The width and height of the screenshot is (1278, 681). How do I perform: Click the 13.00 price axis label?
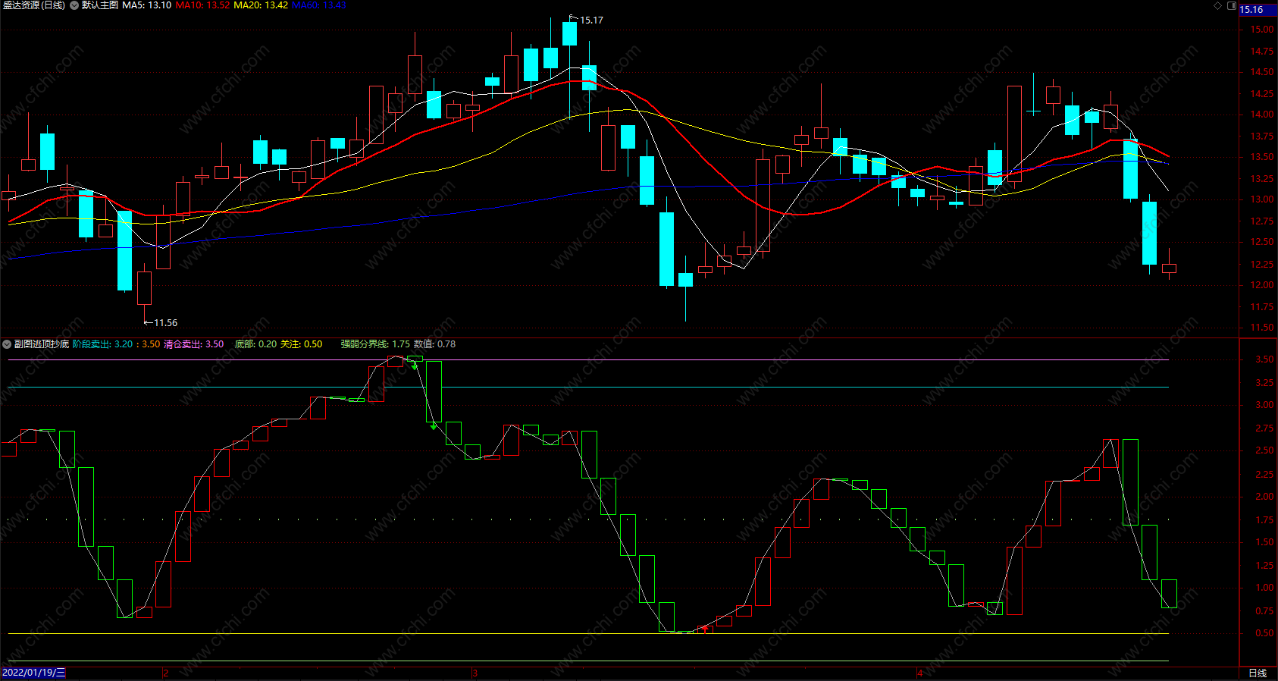click(1262, 200)
